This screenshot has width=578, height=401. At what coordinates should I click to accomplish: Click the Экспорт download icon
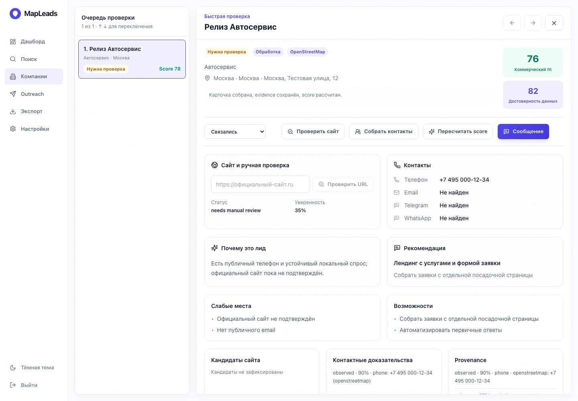point(13,111)
